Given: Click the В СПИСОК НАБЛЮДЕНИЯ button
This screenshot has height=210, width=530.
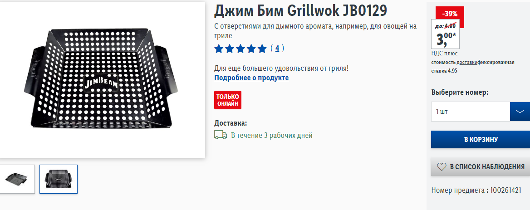Looking at the screenshot, I should click(481, 166).
